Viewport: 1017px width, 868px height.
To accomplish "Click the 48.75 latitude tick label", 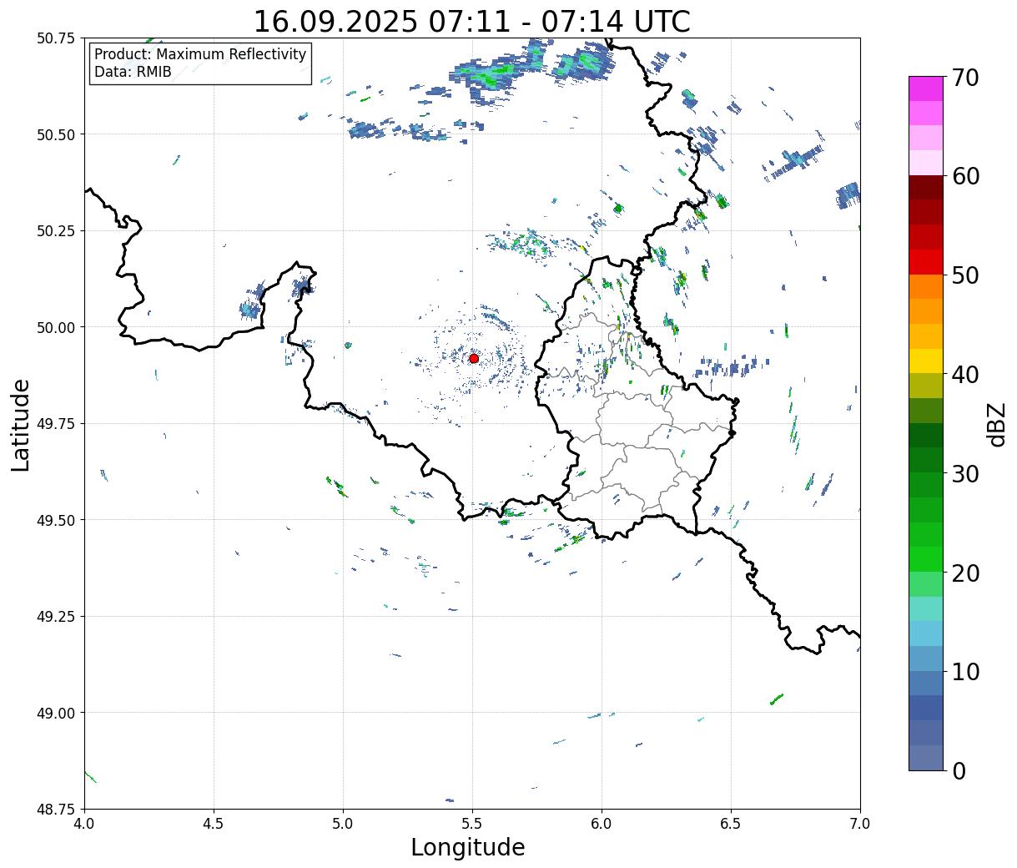I will 55,810.
